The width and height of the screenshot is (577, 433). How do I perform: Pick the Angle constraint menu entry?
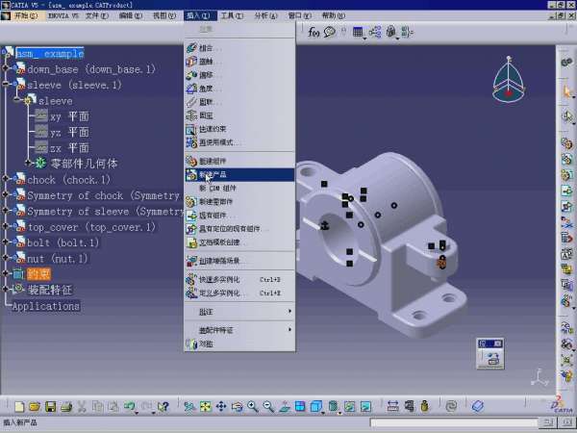(239, 89)
